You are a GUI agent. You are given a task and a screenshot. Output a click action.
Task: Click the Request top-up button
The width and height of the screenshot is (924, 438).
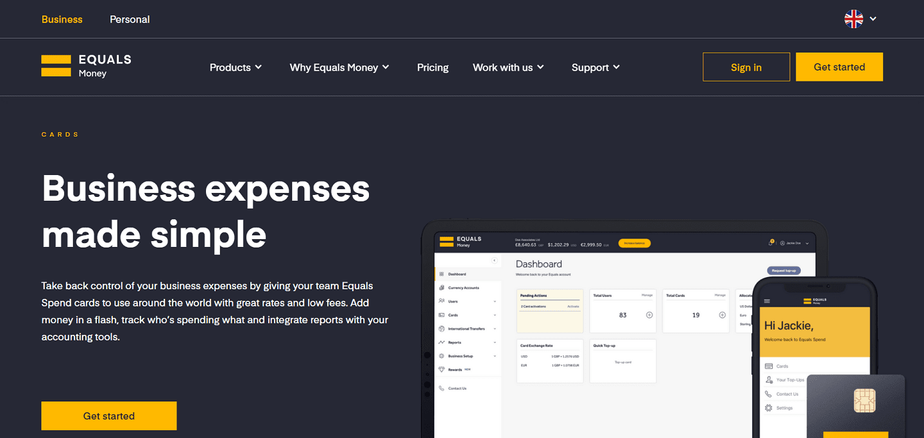click(x=783, y=271)
